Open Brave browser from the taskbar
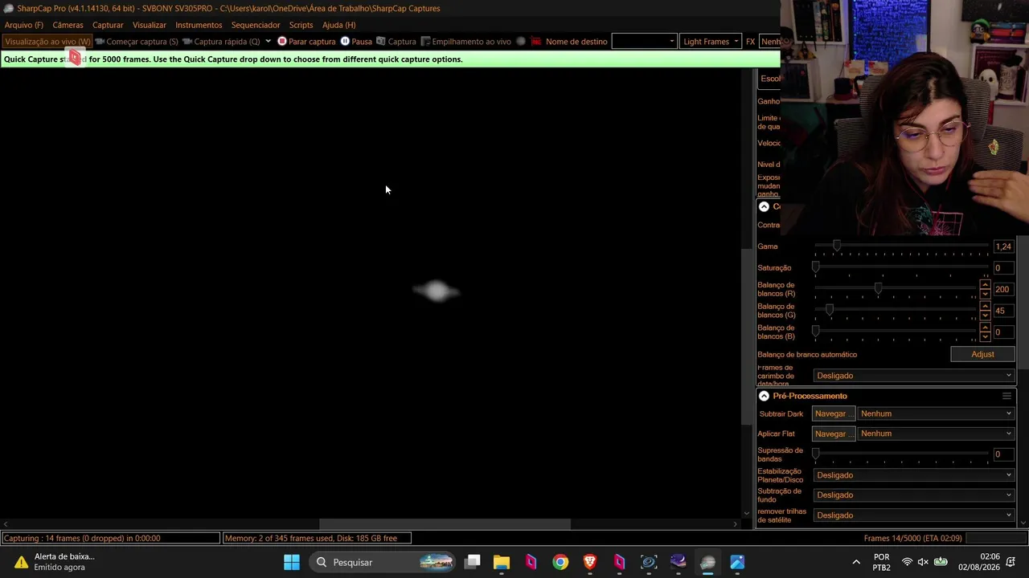The width and height of the screenshot is (1029, 578). (x=590, y=562)
